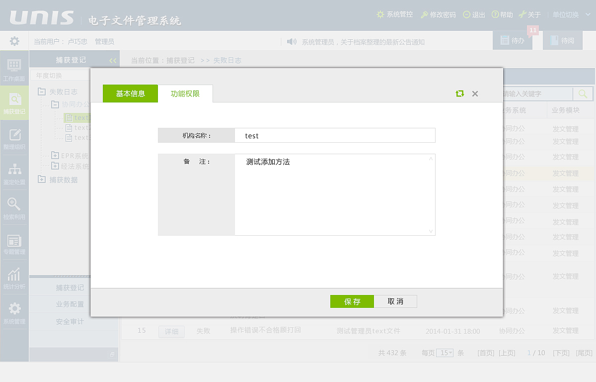The height and width of the screenshot is (382, 596).
Task: Click the 保存 save button
Action: click(352, 301)
